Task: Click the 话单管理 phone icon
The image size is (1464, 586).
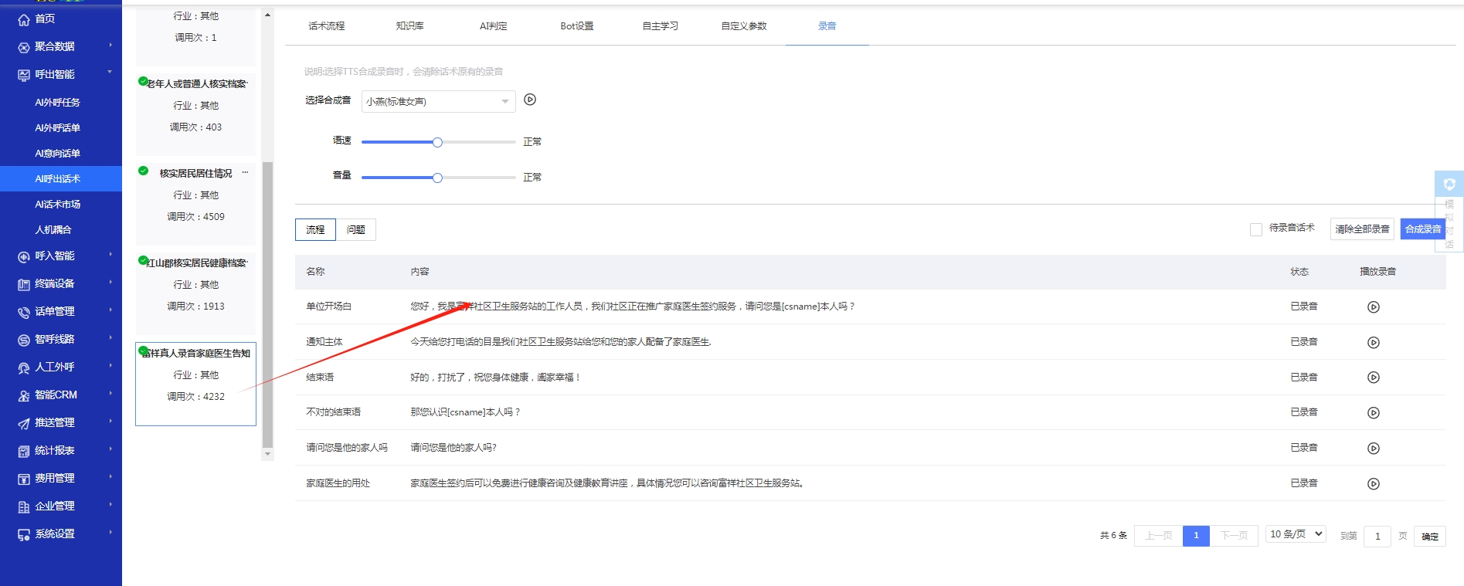Action: [x=24, y=312]
